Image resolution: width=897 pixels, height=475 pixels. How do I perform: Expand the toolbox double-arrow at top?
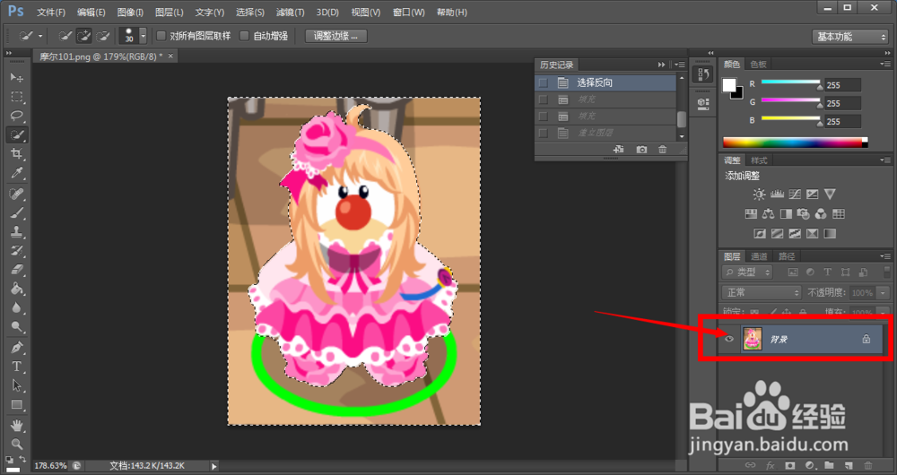pyautogui.click(x=9, y=53)
